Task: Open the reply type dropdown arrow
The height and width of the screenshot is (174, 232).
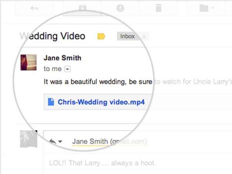Action: [x=60, y=142]
